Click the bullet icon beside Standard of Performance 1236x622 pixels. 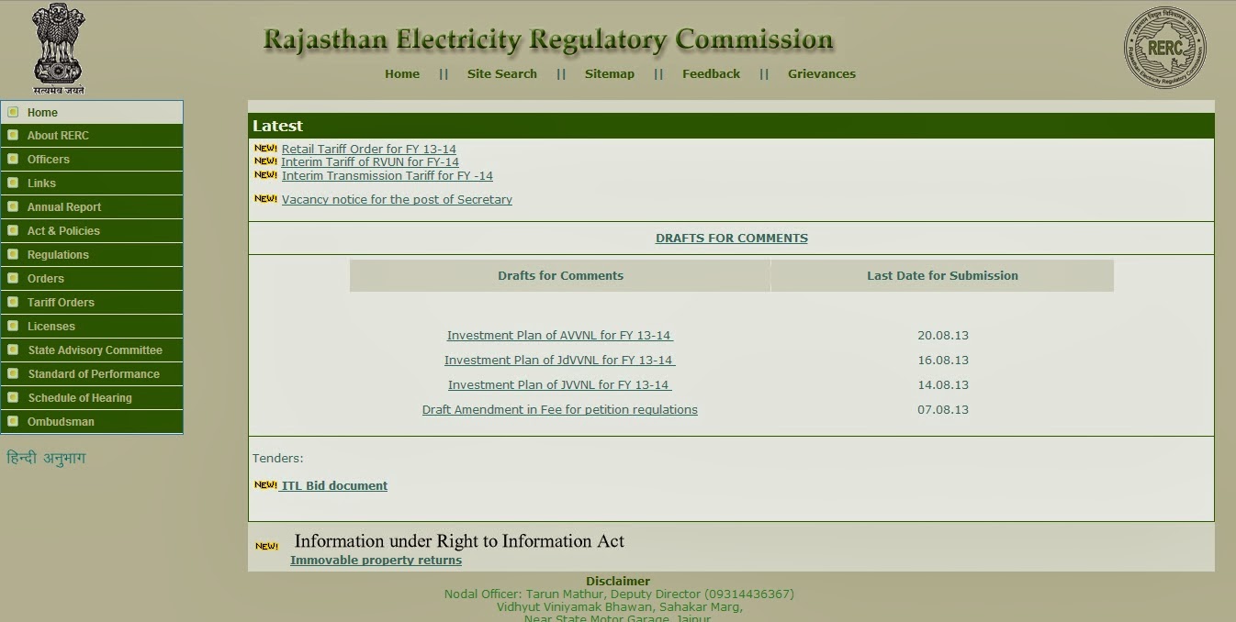13,373
